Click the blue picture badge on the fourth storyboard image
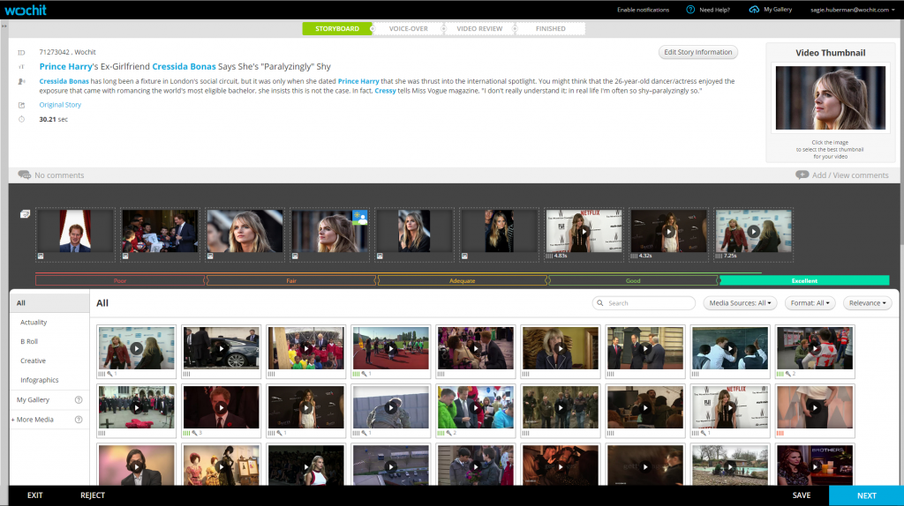 (x=360, y=217)
